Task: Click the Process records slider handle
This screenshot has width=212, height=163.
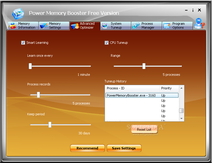Action: point(38,95)
